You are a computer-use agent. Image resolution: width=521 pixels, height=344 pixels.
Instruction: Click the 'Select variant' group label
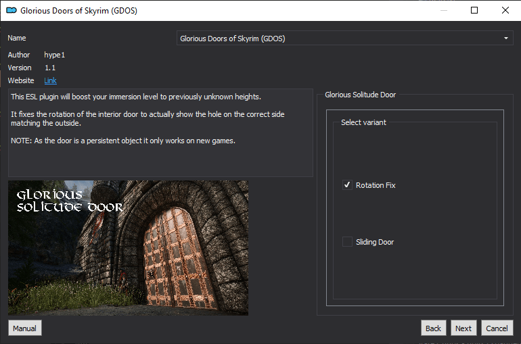click(363, 122)
